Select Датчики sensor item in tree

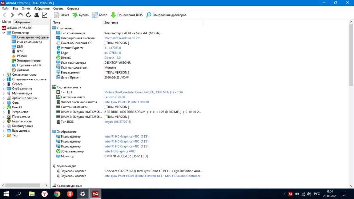23,70
